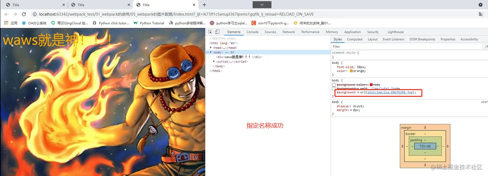This screenshot has width=488, height=176.
Task: Open the win10下pytorch bookmark
Action: click(x=270, y=23)
